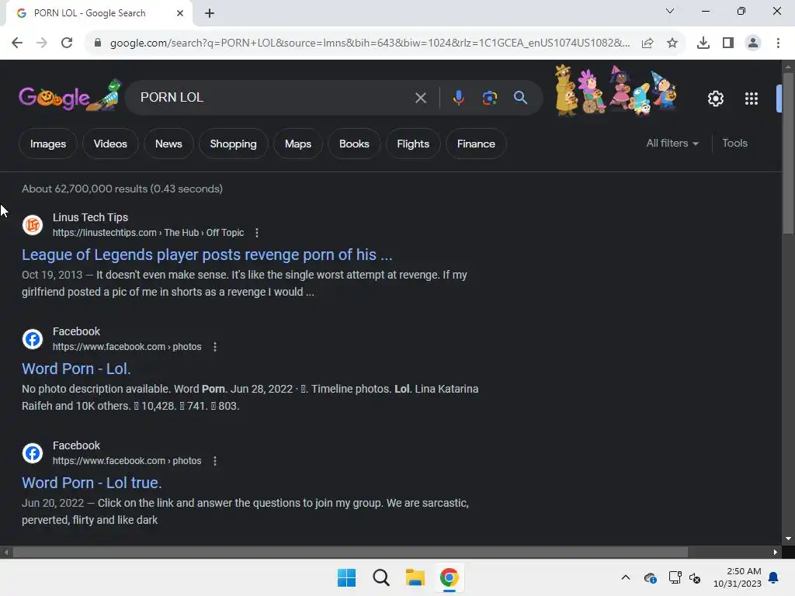Image resolution: width=795 pixels, height=596 pixels.
Task: Toggle the Chrome side panel icon
Action: (x=728, y=43)
